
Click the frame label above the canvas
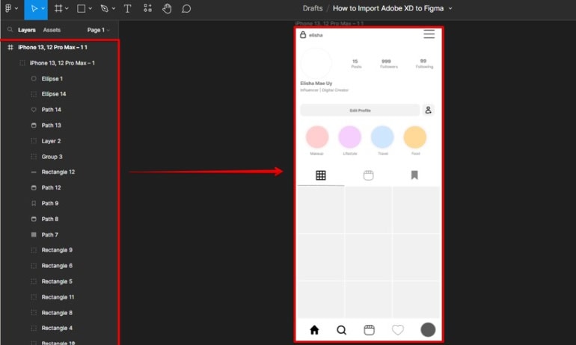point(329,23)
